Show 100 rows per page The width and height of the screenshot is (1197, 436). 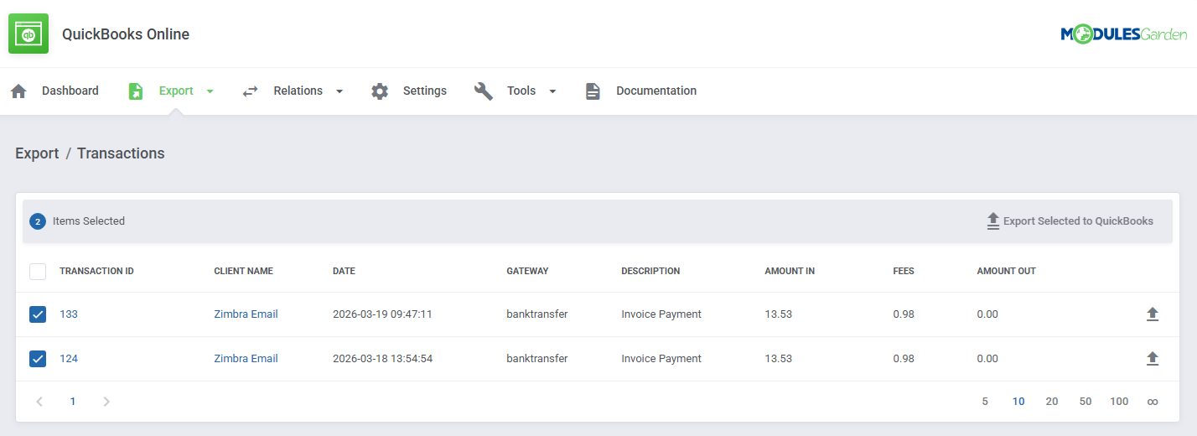[x=1119, y=402]
